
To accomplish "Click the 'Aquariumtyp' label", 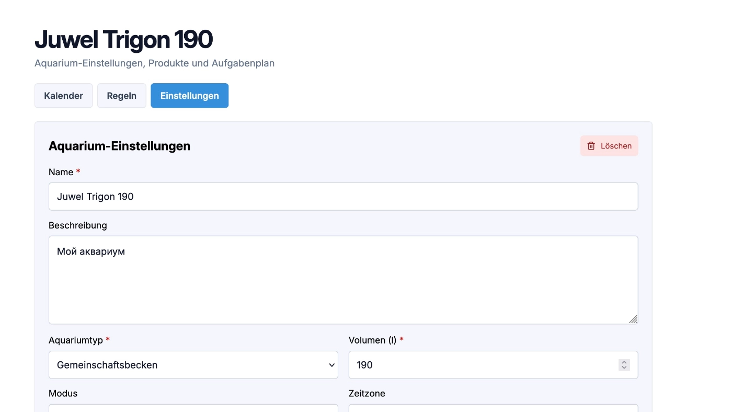I will click(x=76, y=340).
